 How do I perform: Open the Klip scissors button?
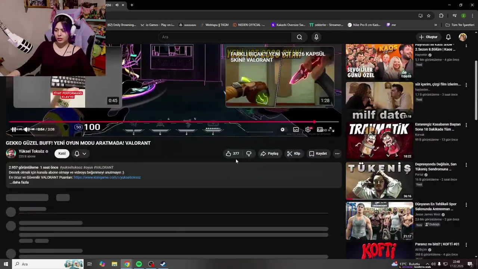click(294, 154)
